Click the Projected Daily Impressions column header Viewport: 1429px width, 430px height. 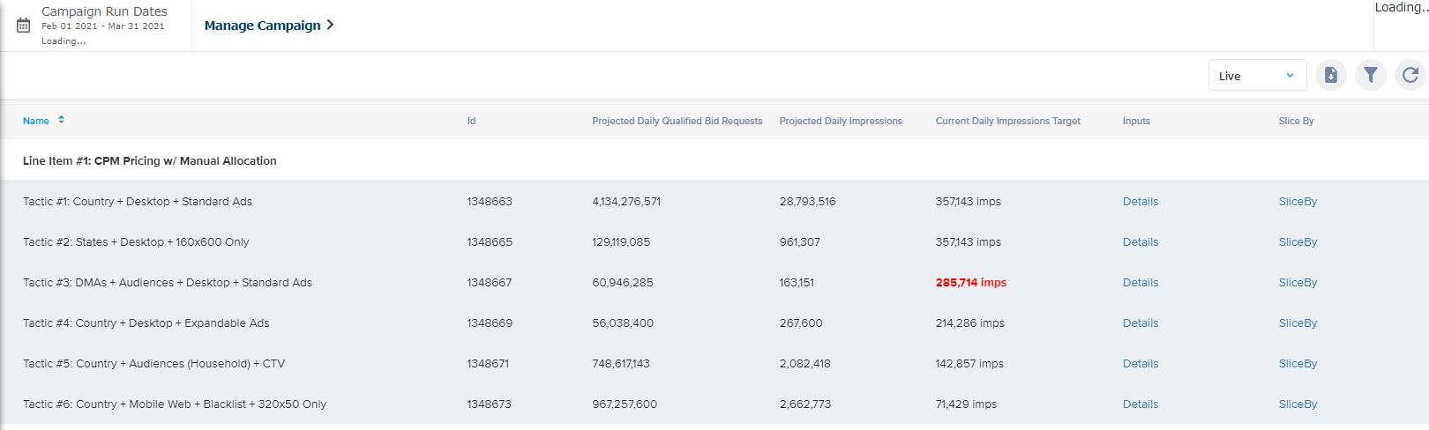[840, 121]
